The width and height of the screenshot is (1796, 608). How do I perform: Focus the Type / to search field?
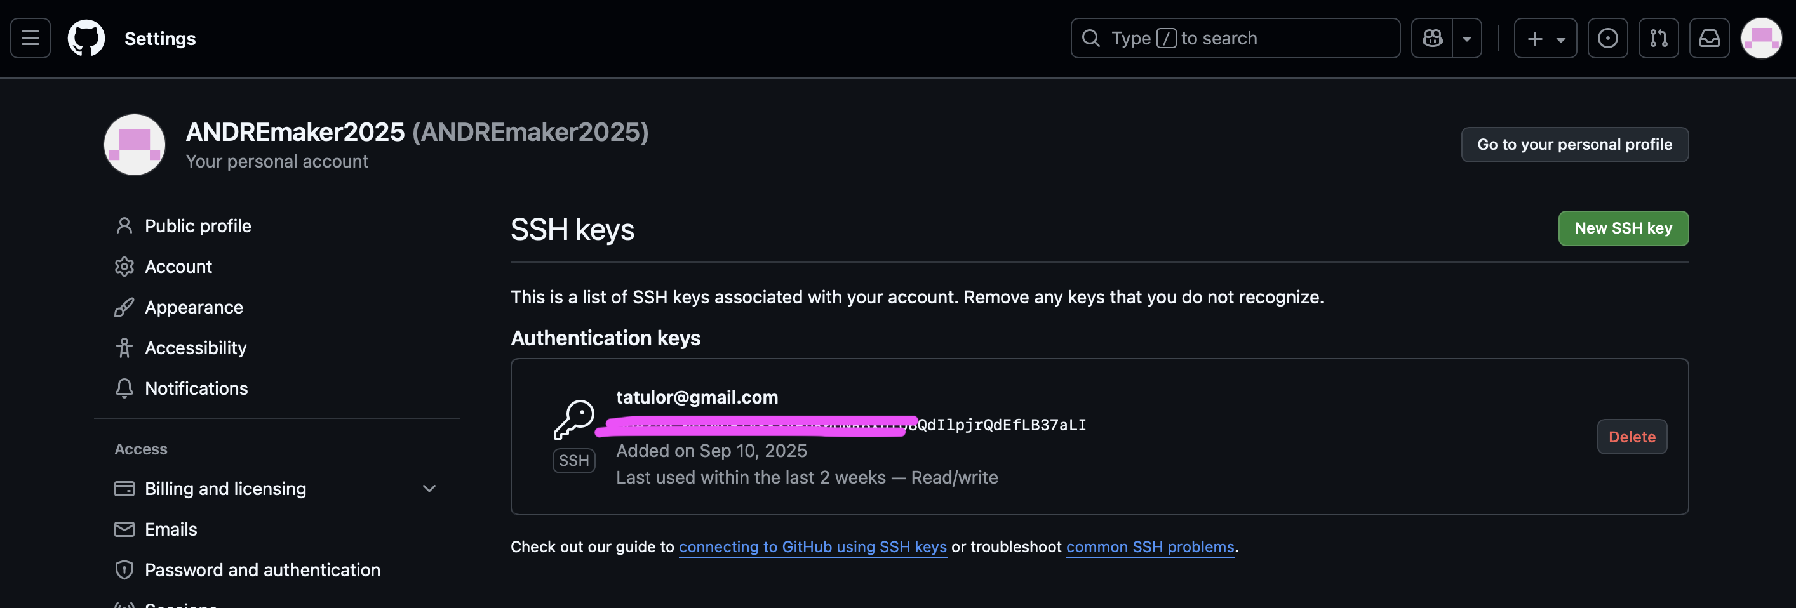pos(1234,38)
